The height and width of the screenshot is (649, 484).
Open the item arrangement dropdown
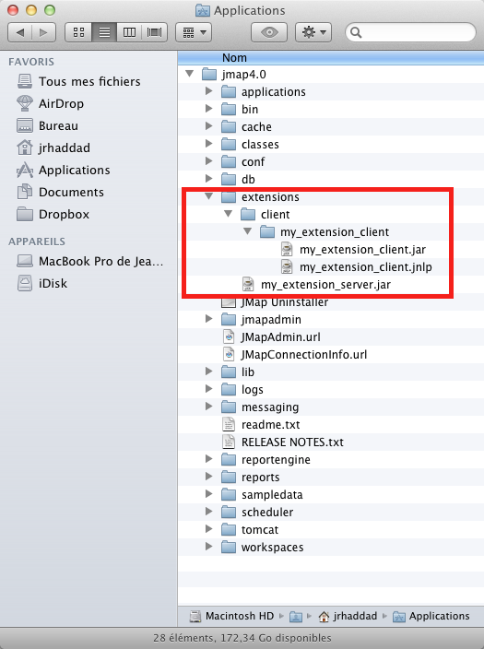194,32
